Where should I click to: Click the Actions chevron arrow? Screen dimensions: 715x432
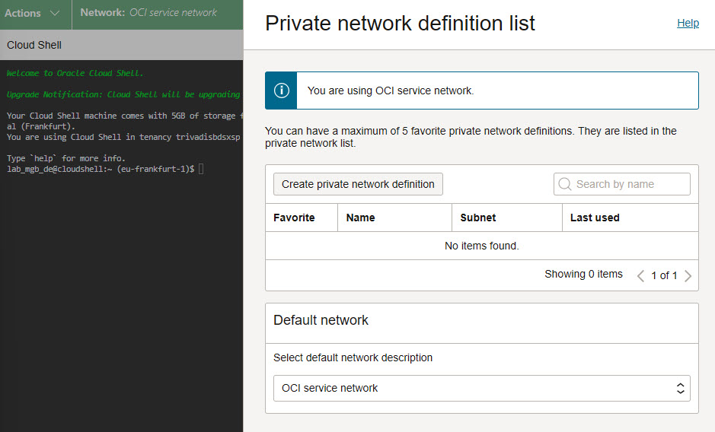tap(55, 14)
